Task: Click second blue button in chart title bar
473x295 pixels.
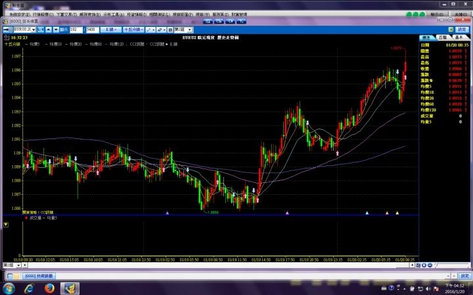Action: 219,21
